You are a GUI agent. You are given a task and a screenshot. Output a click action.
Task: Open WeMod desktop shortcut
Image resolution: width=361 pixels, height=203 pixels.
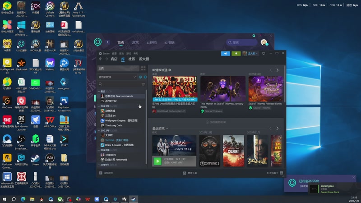[50, 65]
